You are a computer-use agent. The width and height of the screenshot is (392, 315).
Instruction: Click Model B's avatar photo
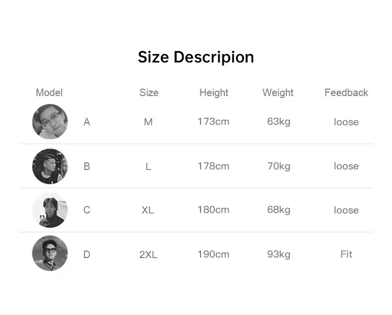(x=50, y=166)
